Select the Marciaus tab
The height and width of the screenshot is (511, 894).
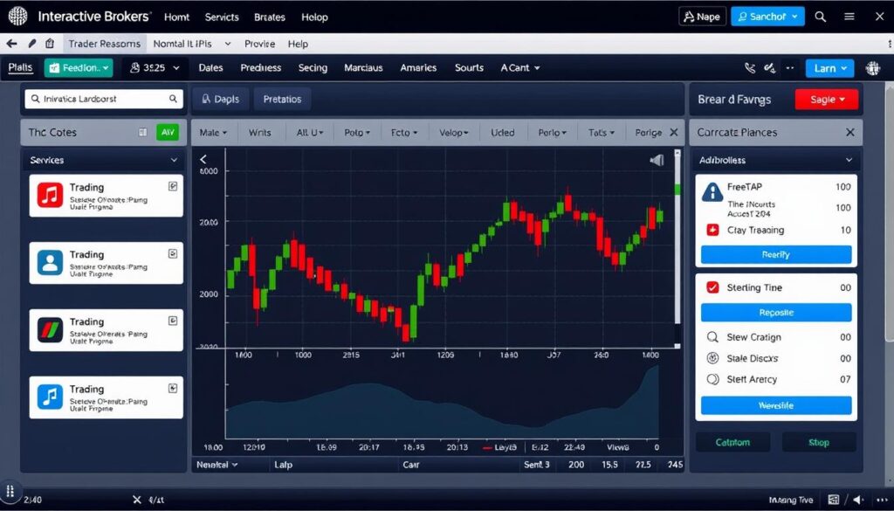coord(363,68)
